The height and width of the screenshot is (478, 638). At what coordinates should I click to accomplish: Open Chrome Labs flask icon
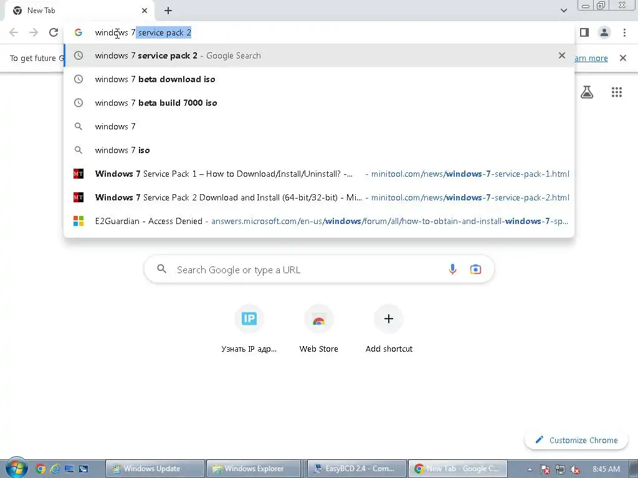click(x=587, y=92)
